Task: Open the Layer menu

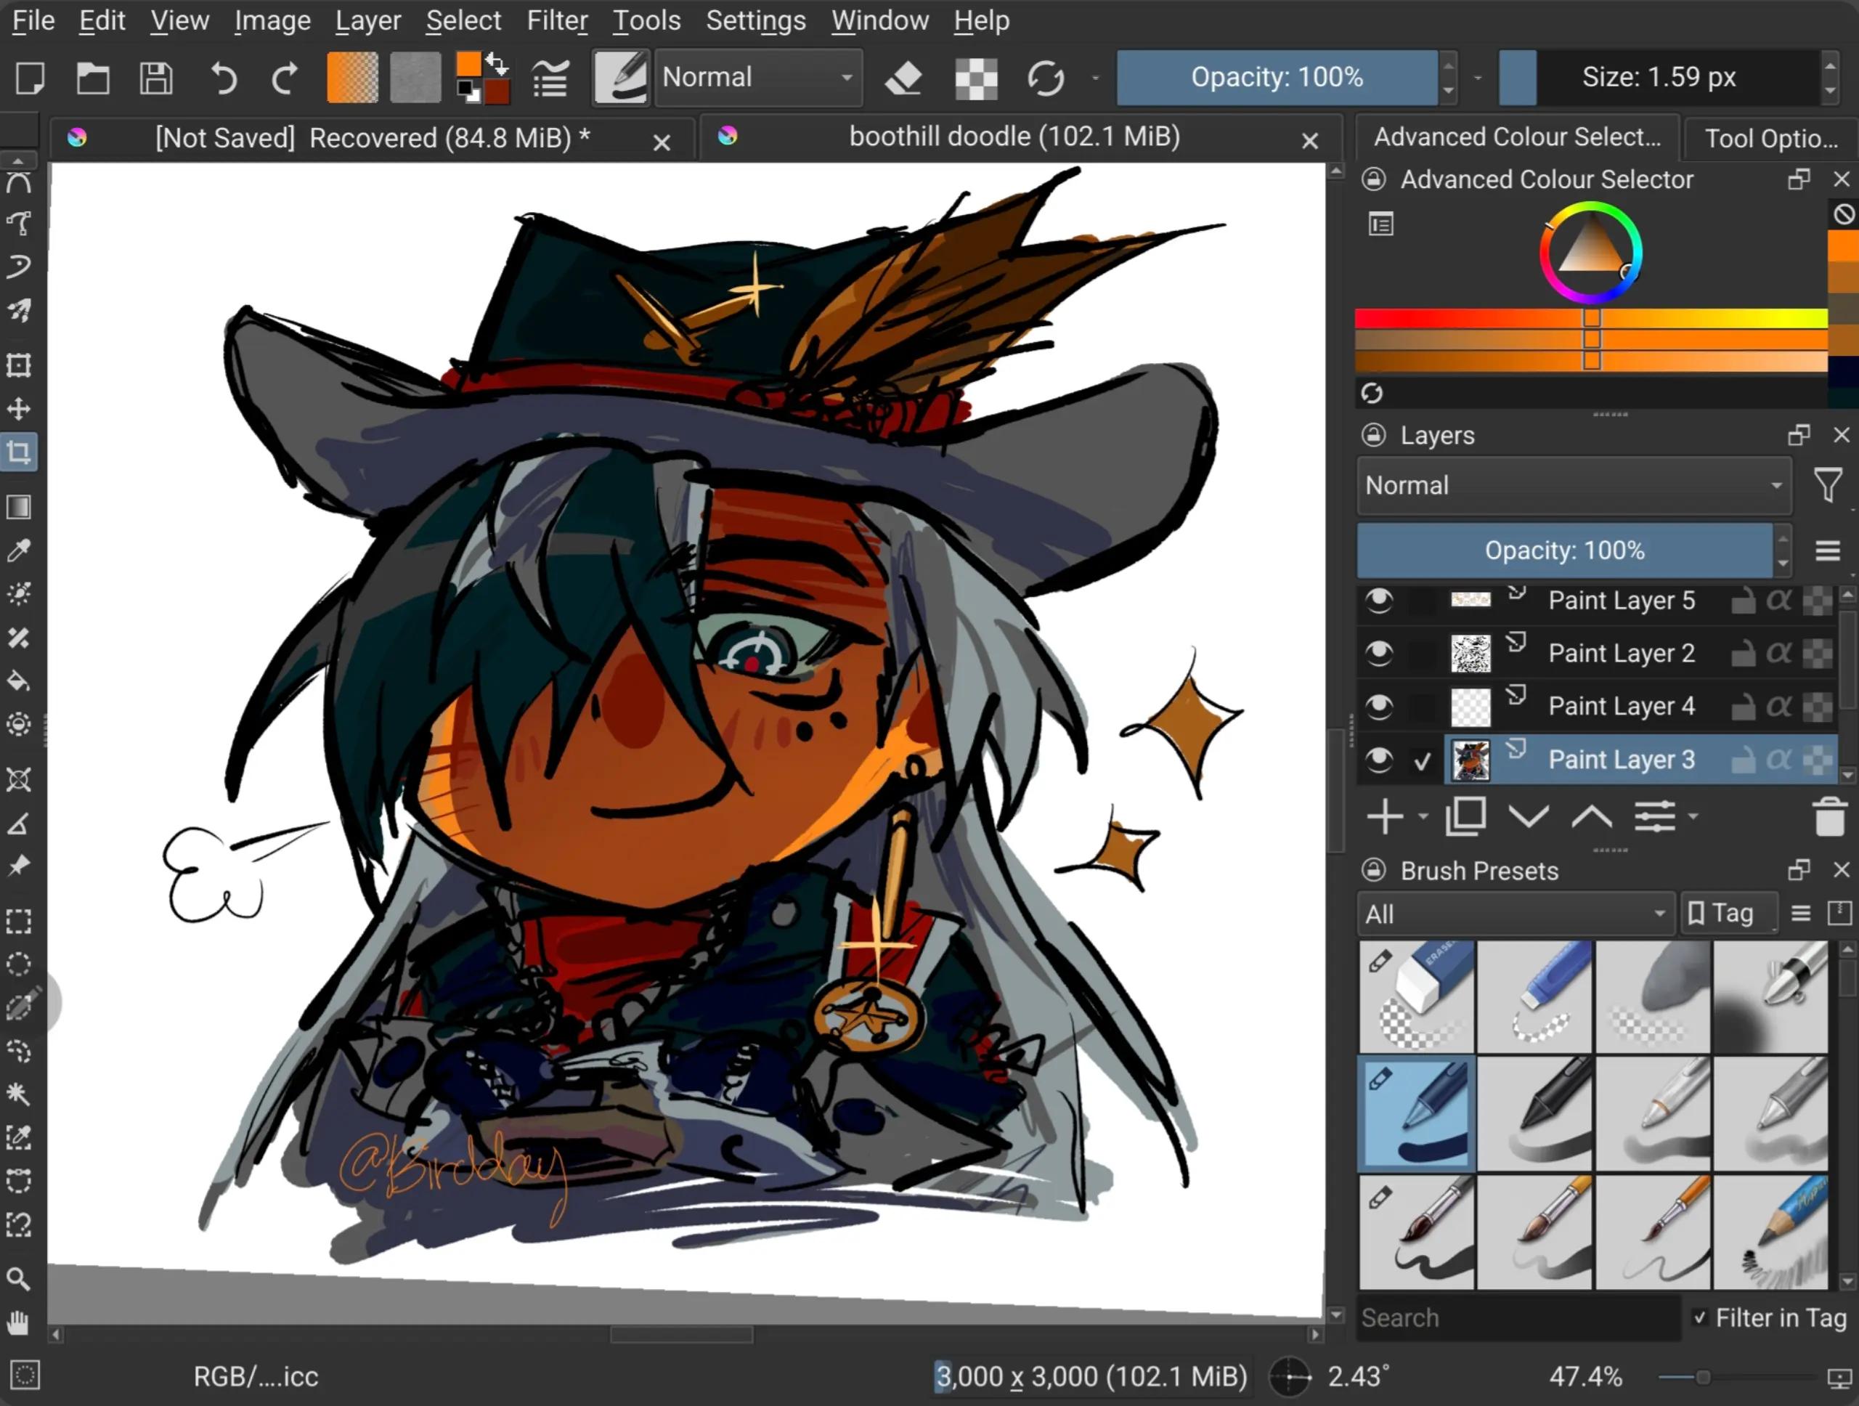Action: pyautogui.click(x=368, y=20)
